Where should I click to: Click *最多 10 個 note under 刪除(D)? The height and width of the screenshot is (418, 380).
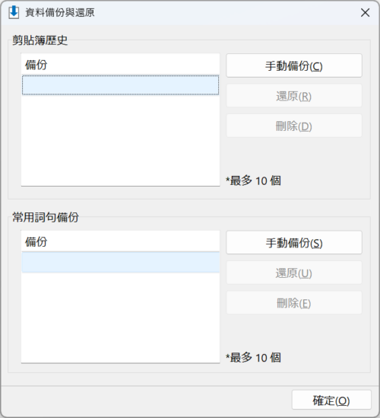point(253,180)
